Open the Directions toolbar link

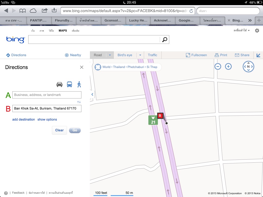click(16, 55)
